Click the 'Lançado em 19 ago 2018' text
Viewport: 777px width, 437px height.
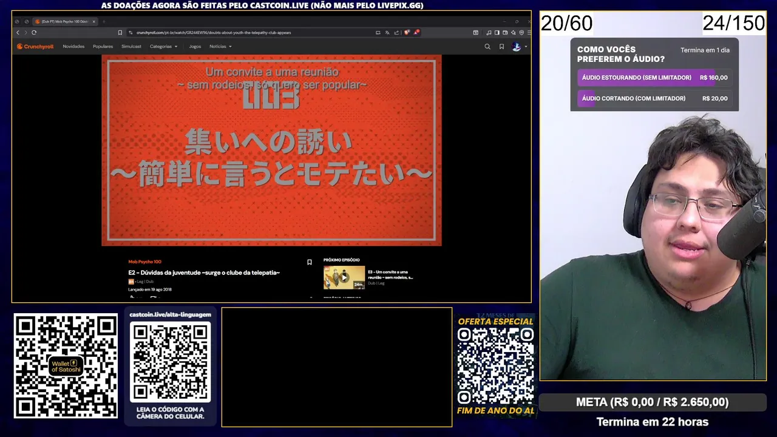pos(150,290)
